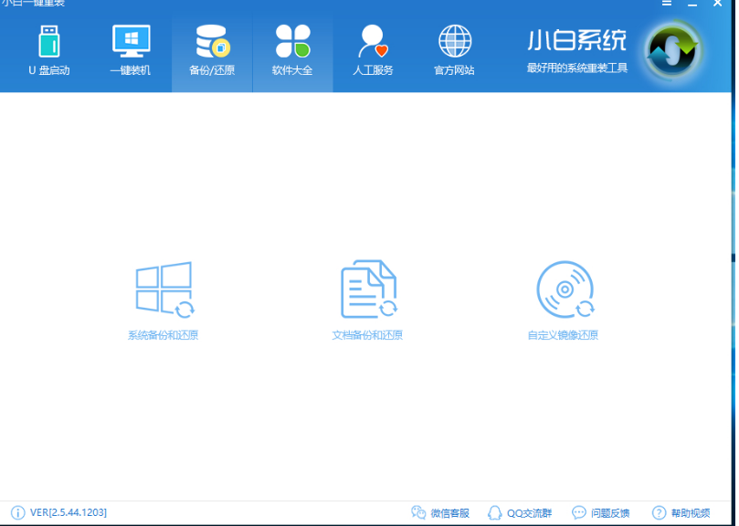Image resolution: width=739 pixels, height=526 pixels.
Task: Click the 文档备份和还原 document icon
Action: click(x=368, y=289)
